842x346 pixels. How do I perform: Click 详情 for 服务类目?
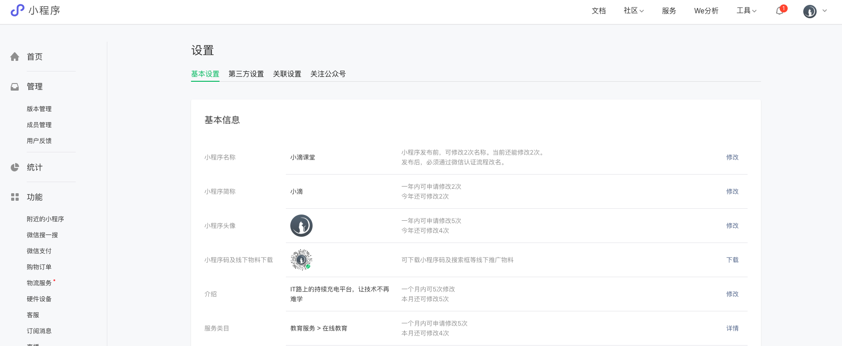[732, 328]
